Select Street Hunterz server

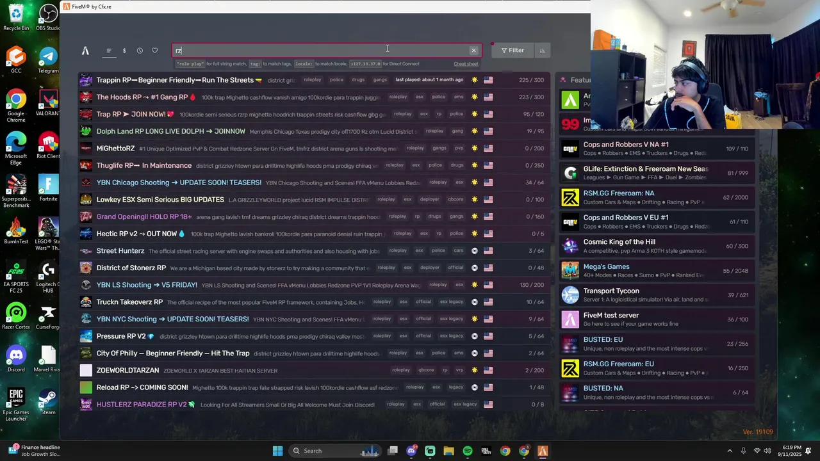click(314, 251)
